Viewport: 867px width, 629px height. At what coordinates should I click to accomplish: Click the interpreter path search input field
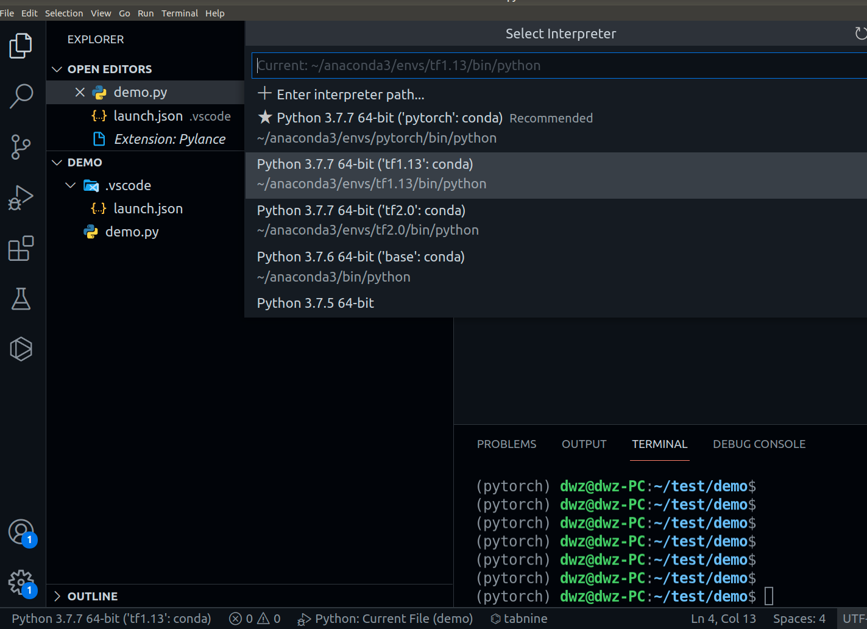[x=559, y=65]
